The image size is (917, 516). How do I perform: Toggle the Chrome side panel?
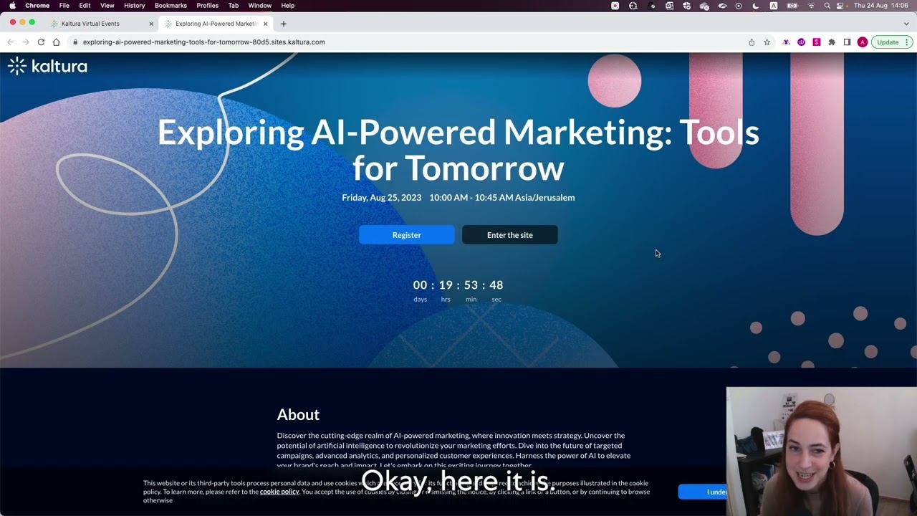tap(847, 42)
